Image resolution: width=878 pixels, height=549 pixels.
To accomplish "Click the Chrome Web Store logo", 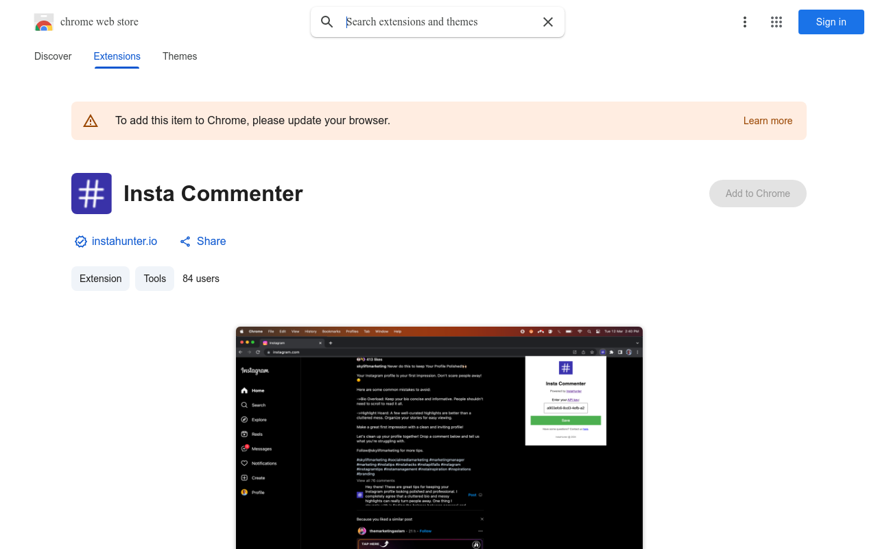I will (44, 22).
